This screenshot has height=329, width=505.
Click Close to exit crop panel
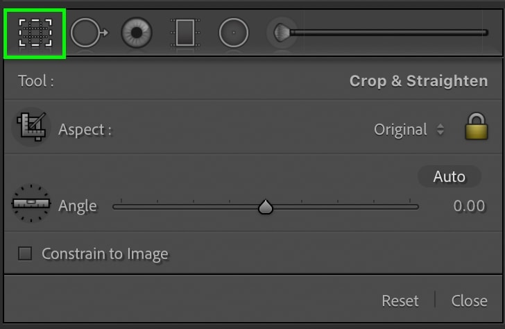tap(469, 301)
